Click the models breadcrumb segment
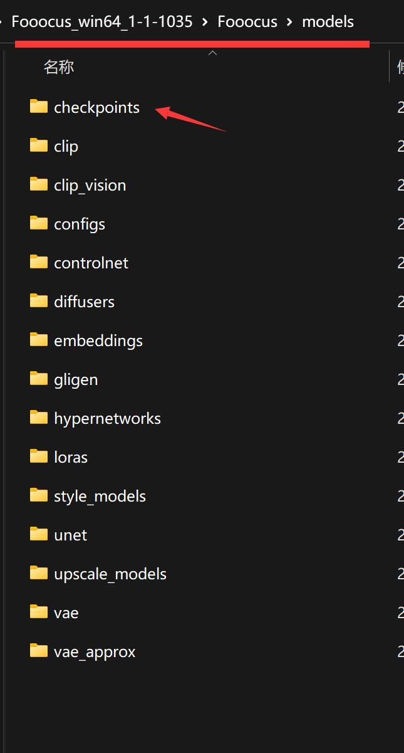The width and height of the screenshot is (404, 753). [x=328, y=22]
